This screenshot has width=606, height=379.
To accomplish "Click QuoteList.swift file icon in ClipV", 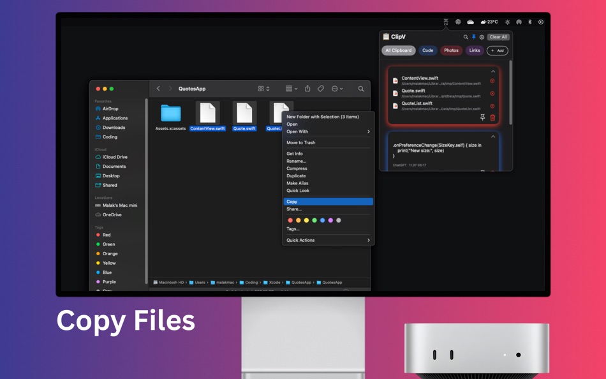I will point(395,106).
